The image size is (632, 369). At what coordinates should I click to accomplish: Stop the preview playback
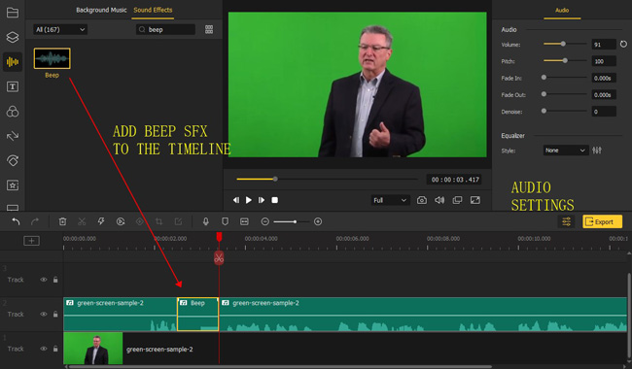pos(274,200)
